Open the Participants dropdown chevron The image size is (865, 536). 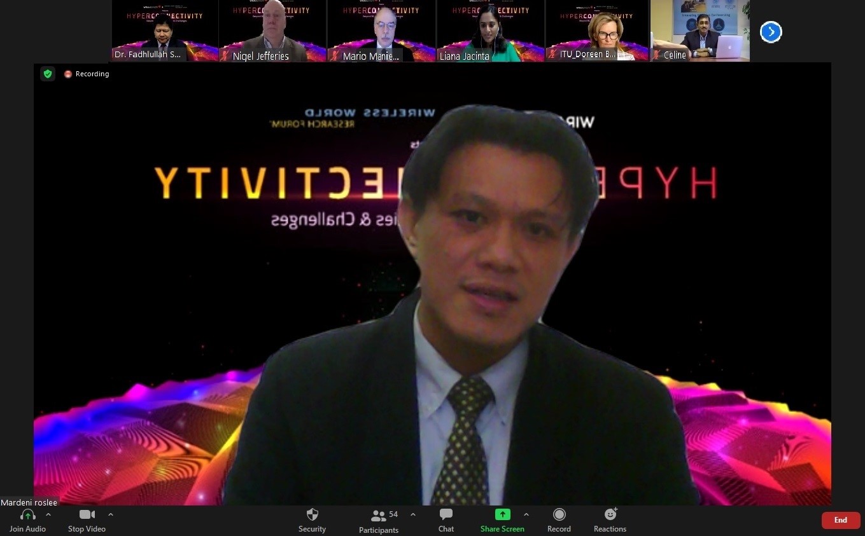pos(412,516)
